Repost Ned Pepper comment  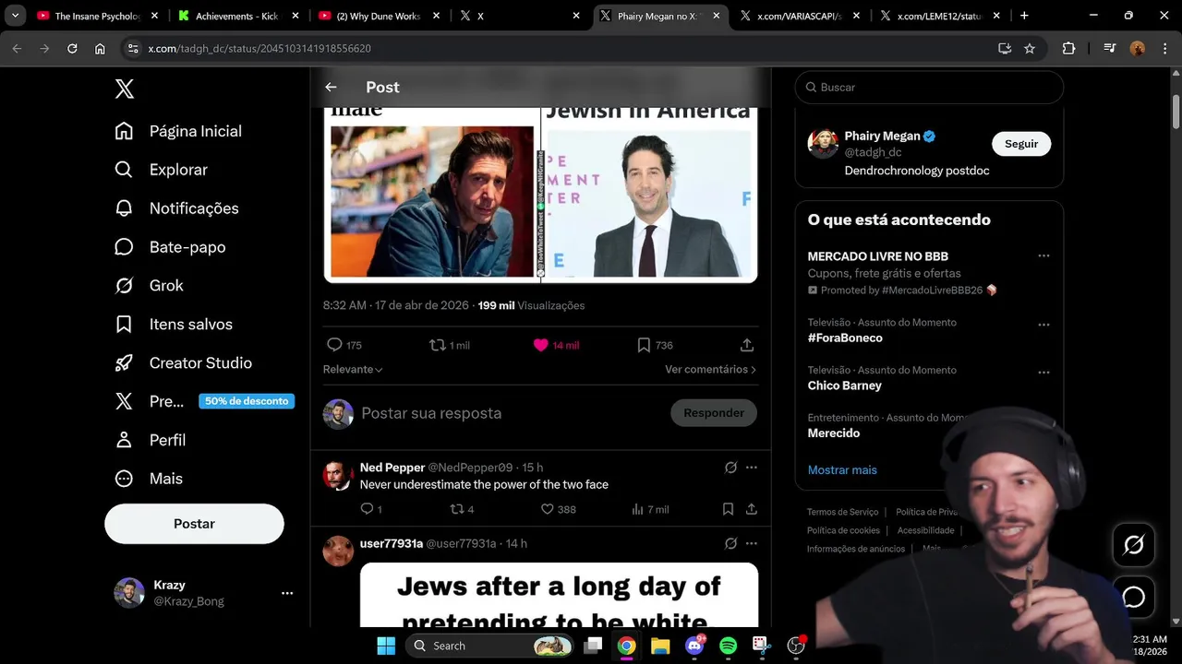(462, 509)
